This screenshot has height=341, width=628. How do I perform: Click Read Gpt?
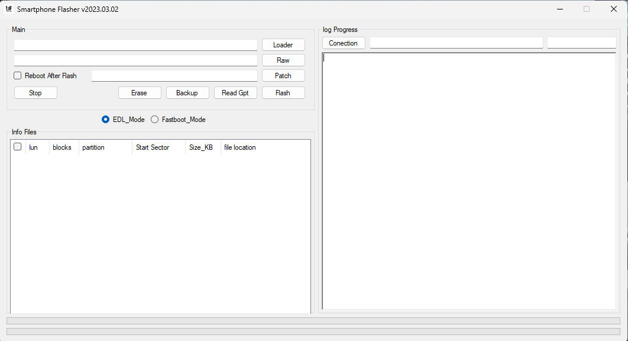click(235, 92)
